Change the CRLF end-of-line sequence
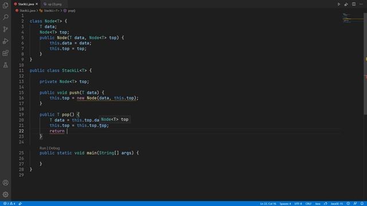 (309, 204)
